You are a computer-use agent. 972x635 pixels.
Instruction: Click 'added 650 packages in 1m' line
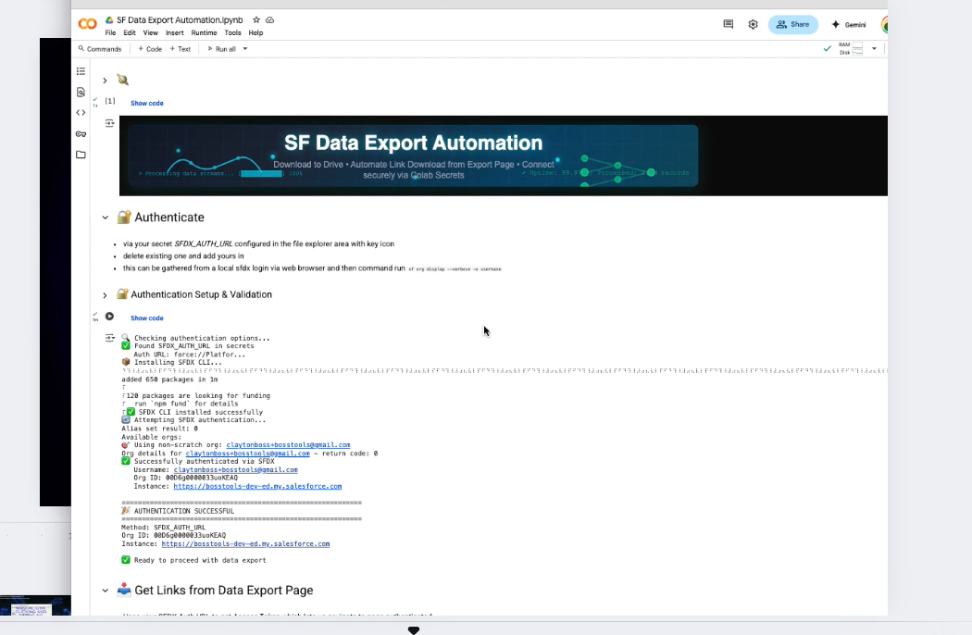[169, 380]
